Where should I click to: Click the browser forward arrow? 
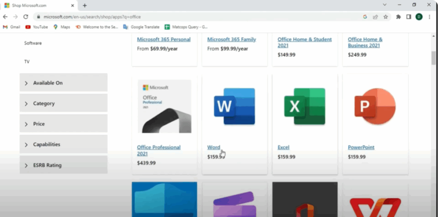click(x=15, y=17)
